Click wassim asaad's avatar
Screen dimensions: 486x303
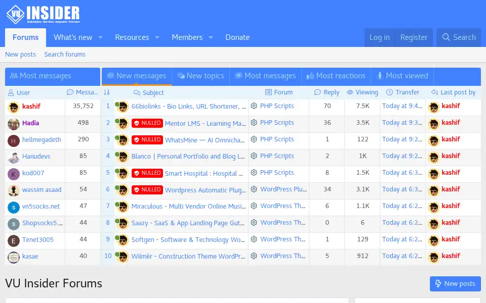click(x=13, y=191)
